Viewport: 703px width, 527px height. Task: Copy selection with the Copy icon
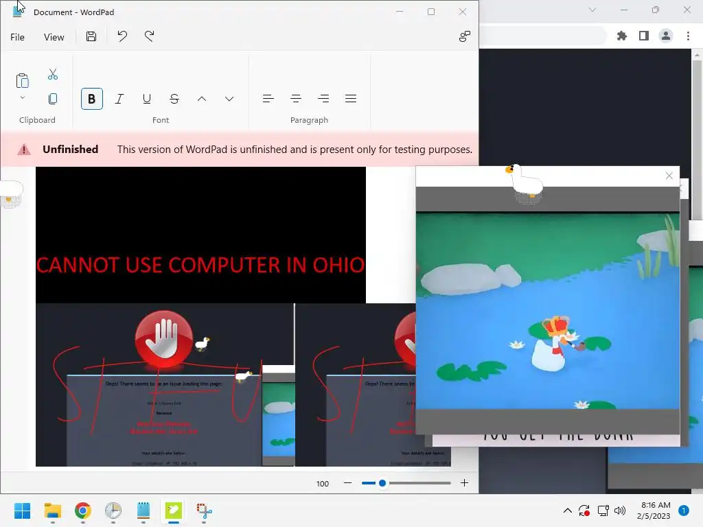click(x=53, y=99)
